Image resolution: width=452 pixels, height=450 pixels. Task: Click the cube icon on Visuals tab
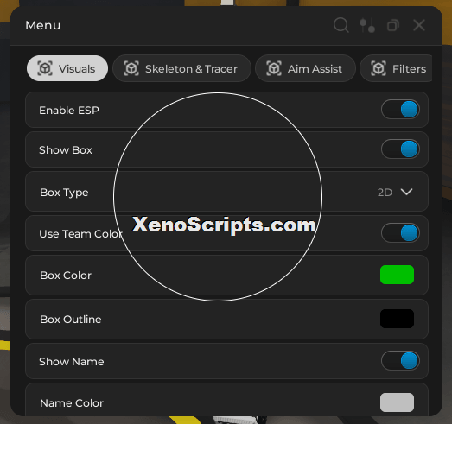(x=45, y=68)
